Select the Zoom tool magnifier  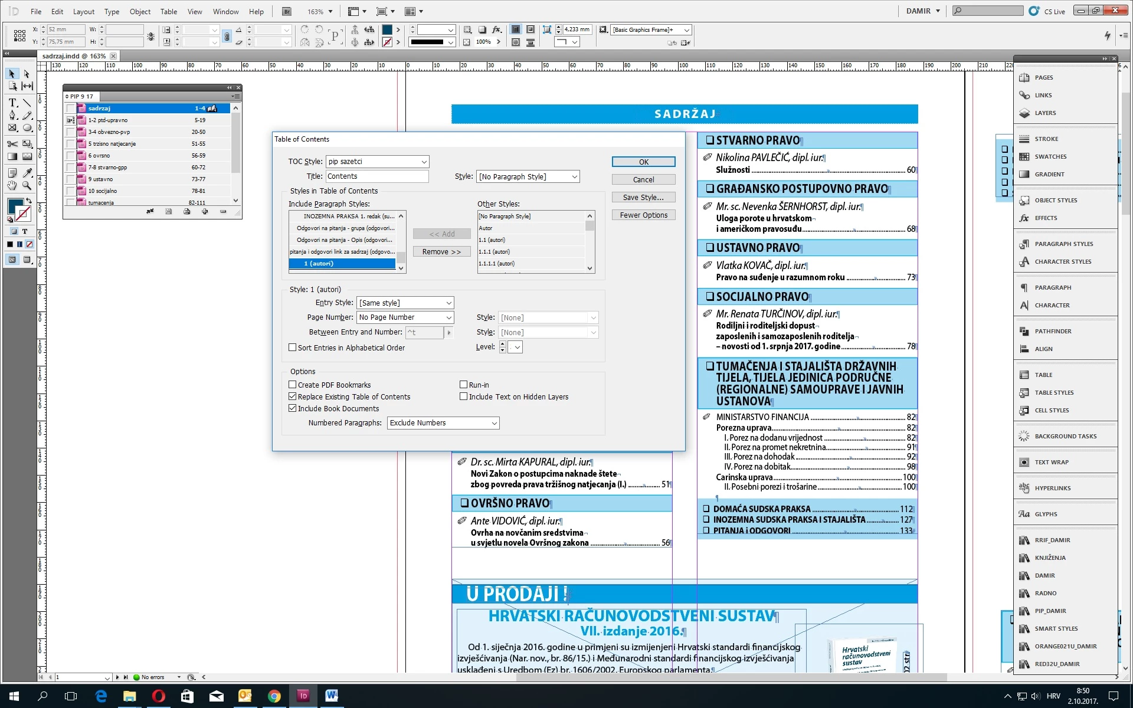click(27, 185)
